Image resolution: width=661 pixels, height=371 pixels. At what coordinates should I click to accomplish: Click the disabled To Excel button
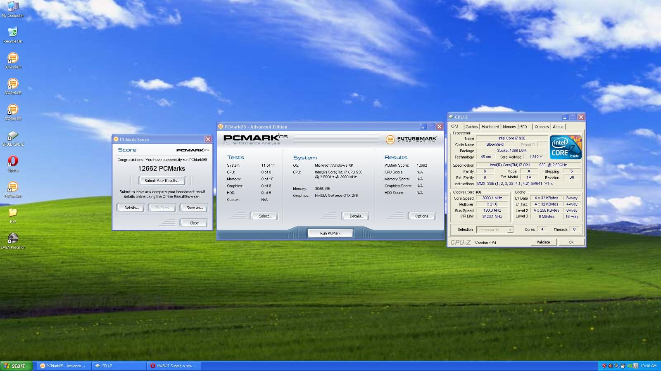pyautogui.click(x=162, y=208)
